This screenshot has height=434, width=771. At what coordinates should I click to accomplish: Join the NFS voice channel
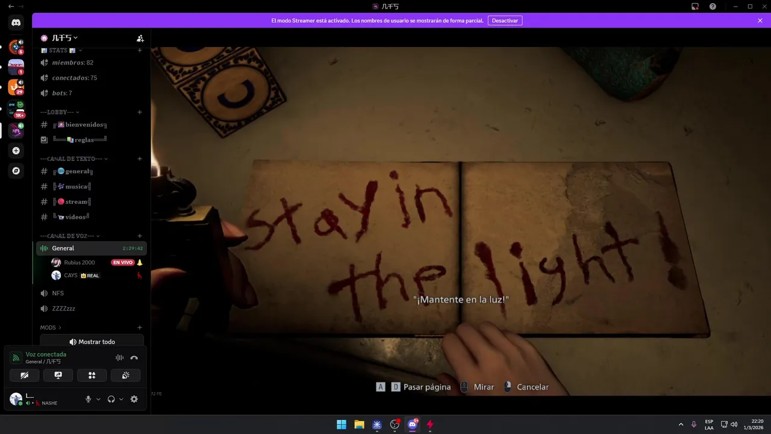(90, 293)
